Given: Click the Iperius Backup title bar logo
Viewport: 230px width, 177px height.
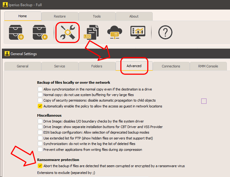Looking at the screenshot, I should pos(5,5).
